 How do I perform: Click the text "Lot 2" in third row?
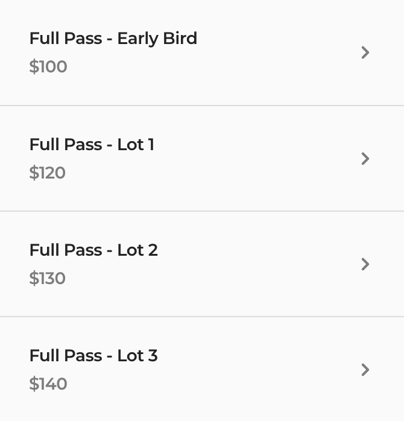pos(137,250)
